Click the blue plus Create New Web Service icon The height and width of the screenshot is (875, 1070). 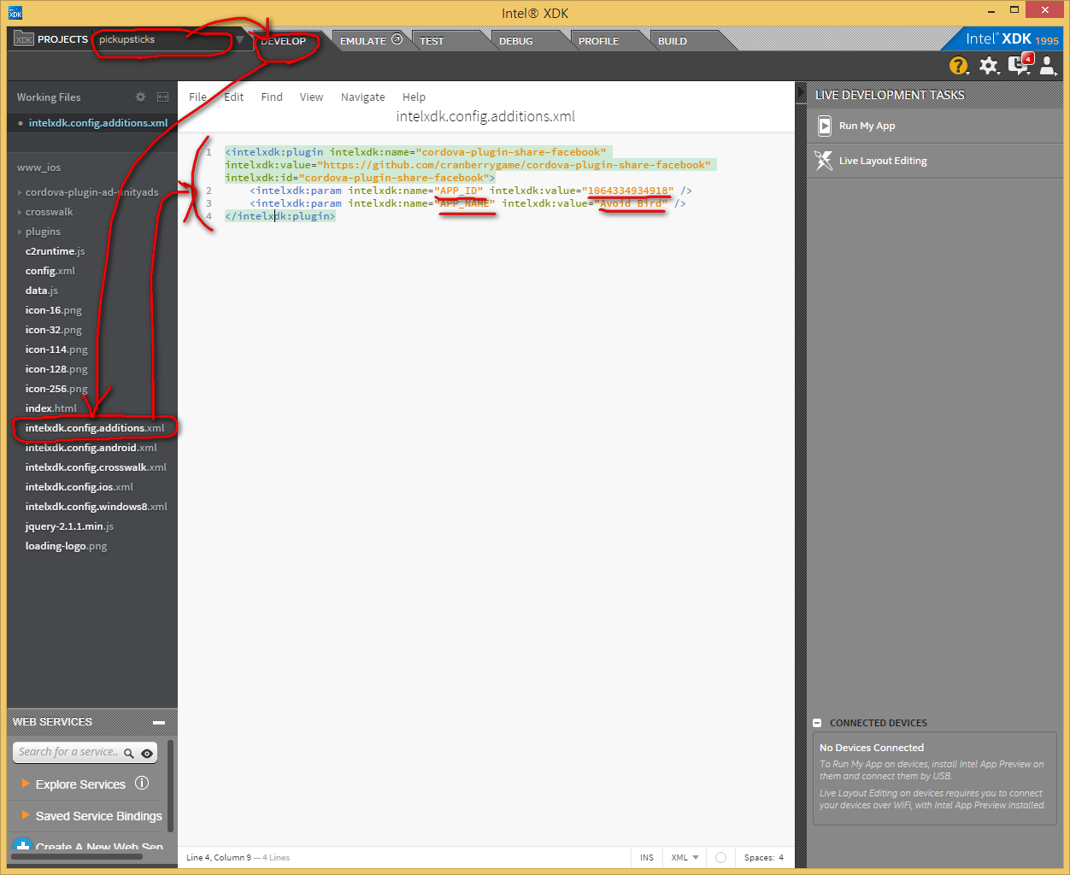click(x=23, y=846)
